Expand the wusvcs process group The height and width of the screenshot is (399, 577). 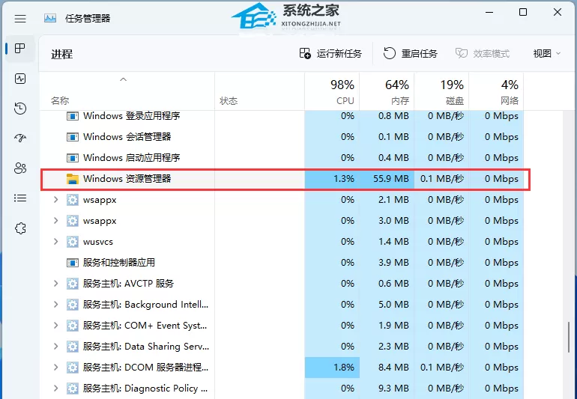click(56, 242)
